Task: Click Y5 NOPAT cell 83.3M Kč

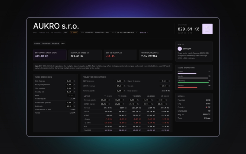Action: coord(165,115)
